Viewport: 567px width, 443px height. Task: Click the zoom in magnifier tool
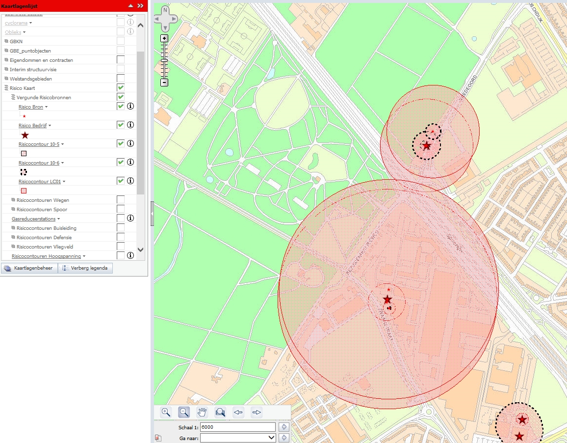coord(166,412)
